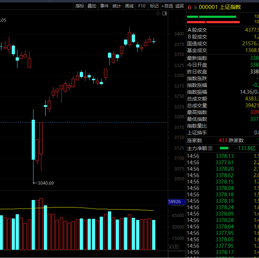Select the tick row priced 3378.20

(x=223, y=169)
